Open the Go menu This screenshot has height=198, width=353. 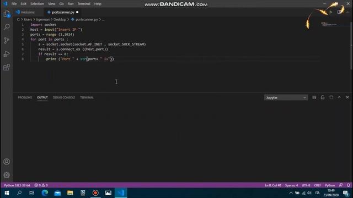coord(61,4)
